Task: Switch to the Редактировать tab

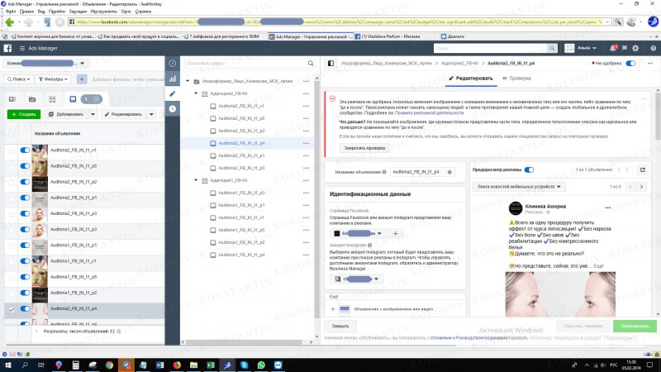Action: click(471, 79)
